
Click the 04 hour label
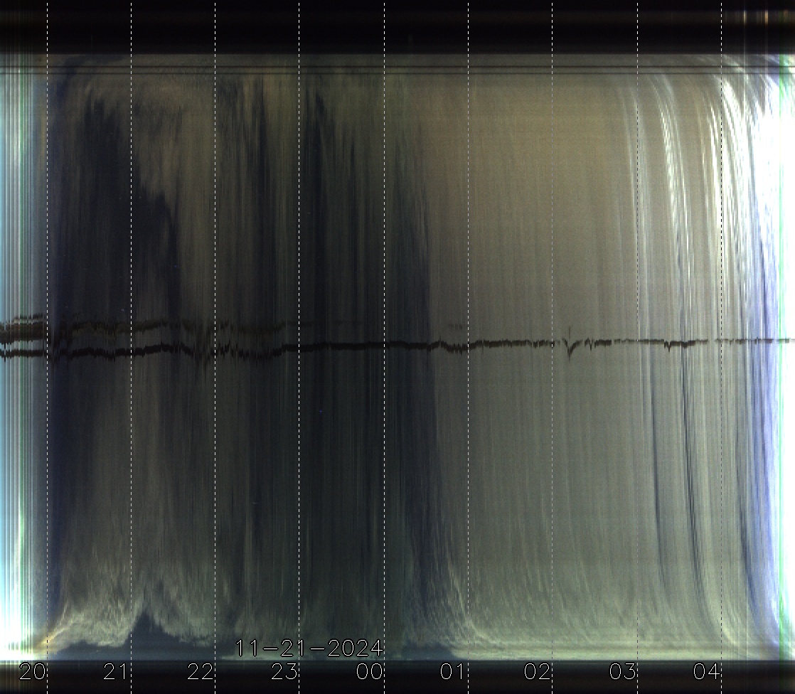[707, 672]
